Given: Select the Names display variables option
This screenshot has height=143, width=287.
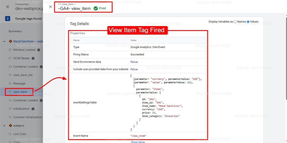Looking at the screenshot, I should 235,22.
